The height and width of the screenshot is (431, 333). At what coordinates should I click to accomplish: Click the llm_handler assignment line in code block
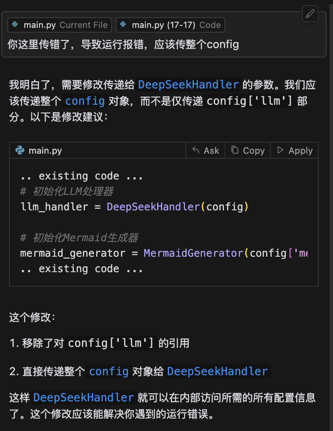tap(133, 206)
